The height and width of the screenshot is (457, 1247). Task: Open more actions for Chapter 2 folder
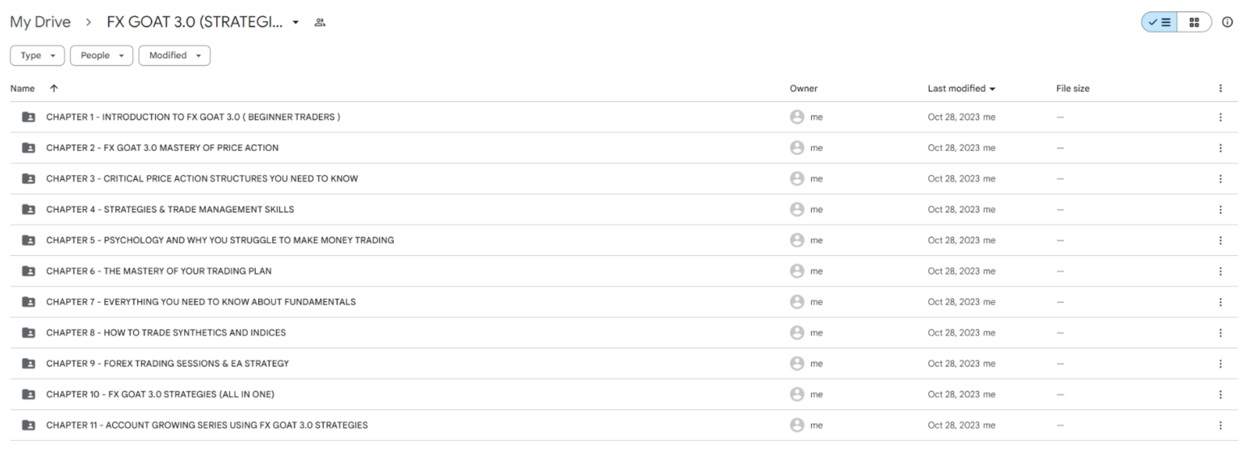1220,148
